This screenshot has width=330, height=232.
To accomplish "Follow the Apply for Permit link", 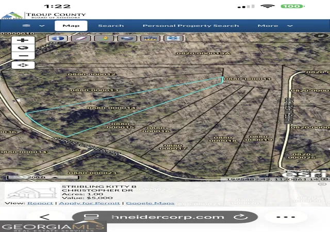I will click(89, 203).
